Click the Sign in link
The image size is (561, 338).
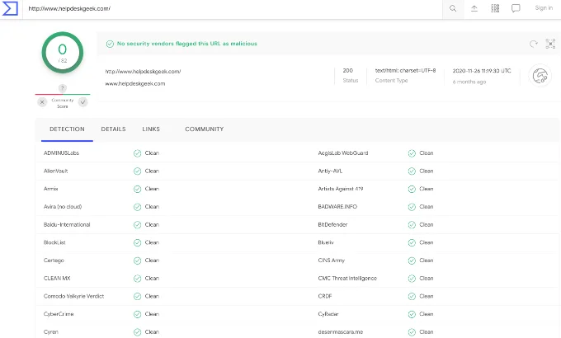(x=544, y=8)
